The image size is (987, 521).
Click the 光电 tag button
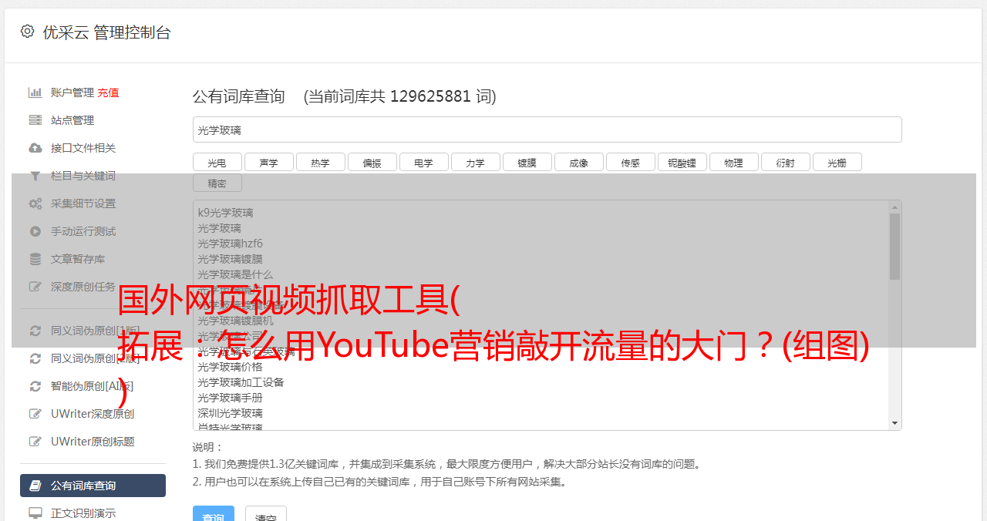217,163
